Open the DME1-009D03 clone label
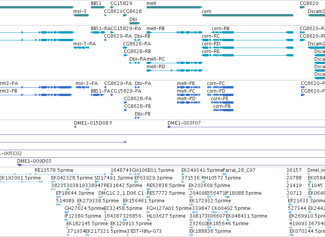325x237 pixels. click(34, 161)
